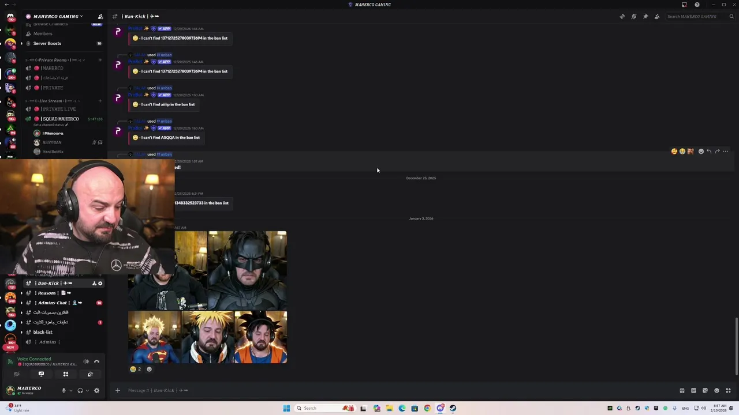Expand threads arrow for Reasons channel
Screen dimensions: 739x415
(x=21, y=293)
